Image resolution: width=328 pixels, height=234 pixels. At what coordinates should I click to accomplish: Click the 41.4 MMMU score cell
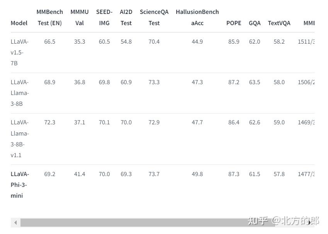80,174
